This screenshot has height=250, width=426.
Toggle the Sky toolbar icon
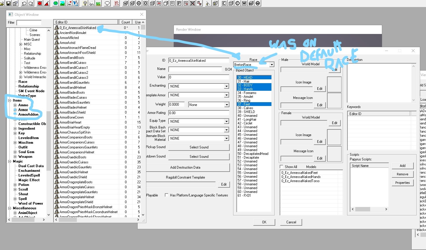92,3
